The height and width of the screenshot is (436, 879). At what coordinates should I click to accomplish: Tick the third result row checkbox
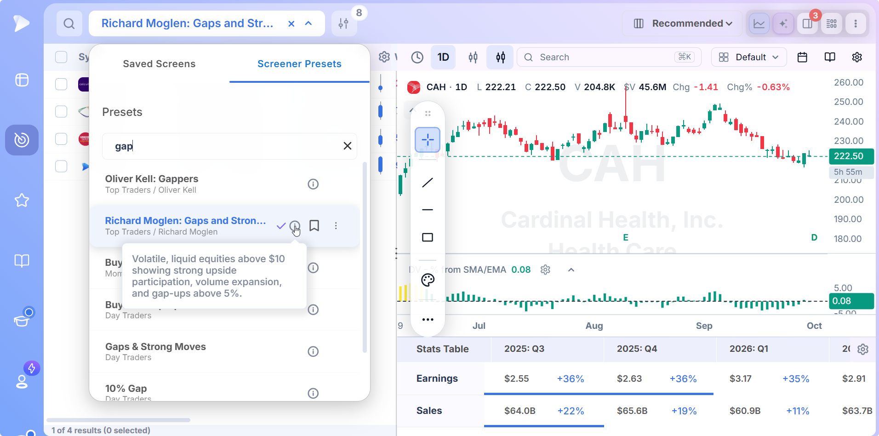pyautogui.click(x=61, y=139)
